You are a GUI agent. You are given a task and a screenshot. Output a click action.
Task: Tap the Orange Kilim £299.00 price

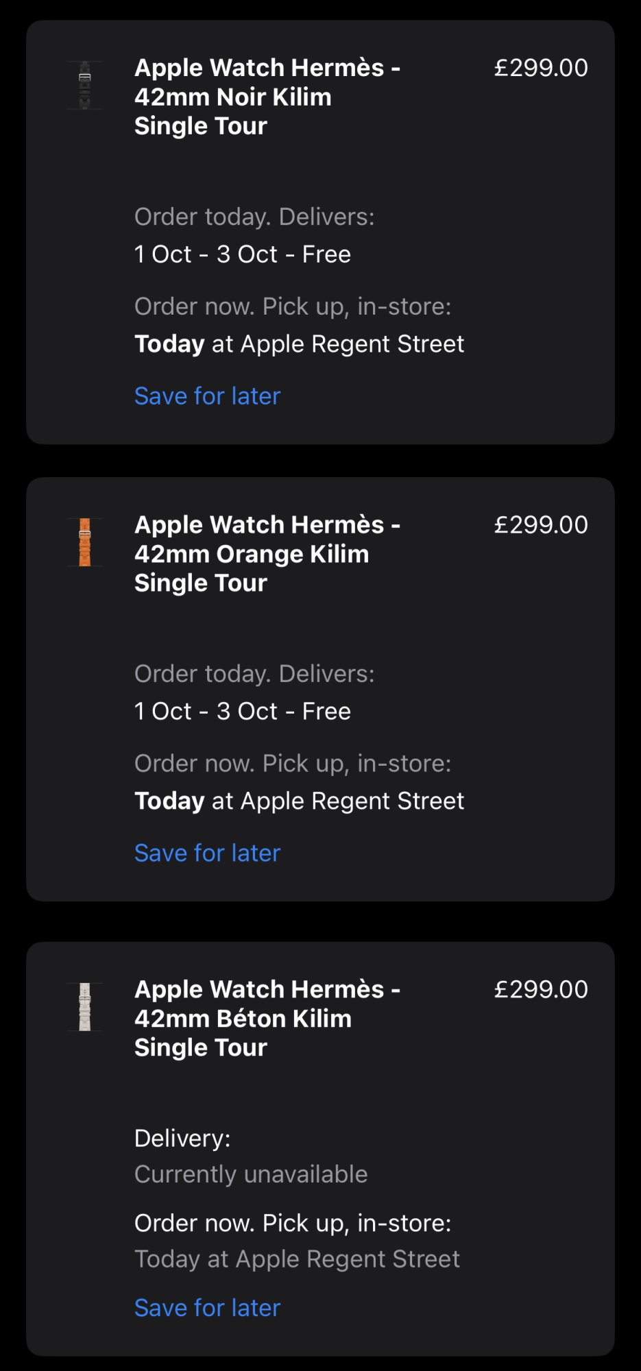[541, 525]
